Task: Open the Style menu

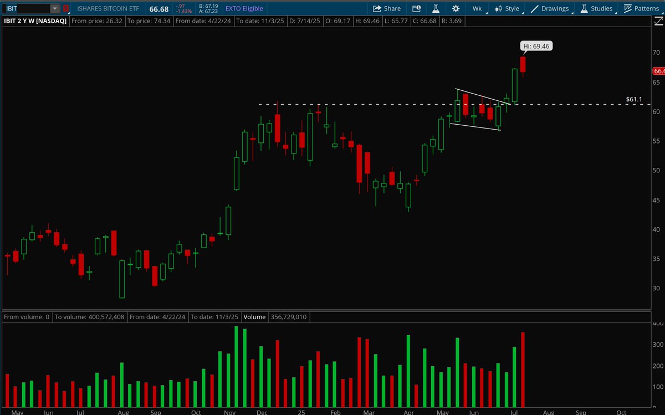Action: 508,8
